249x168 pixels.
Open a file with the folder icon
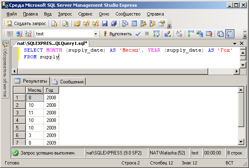coord(77,23)
